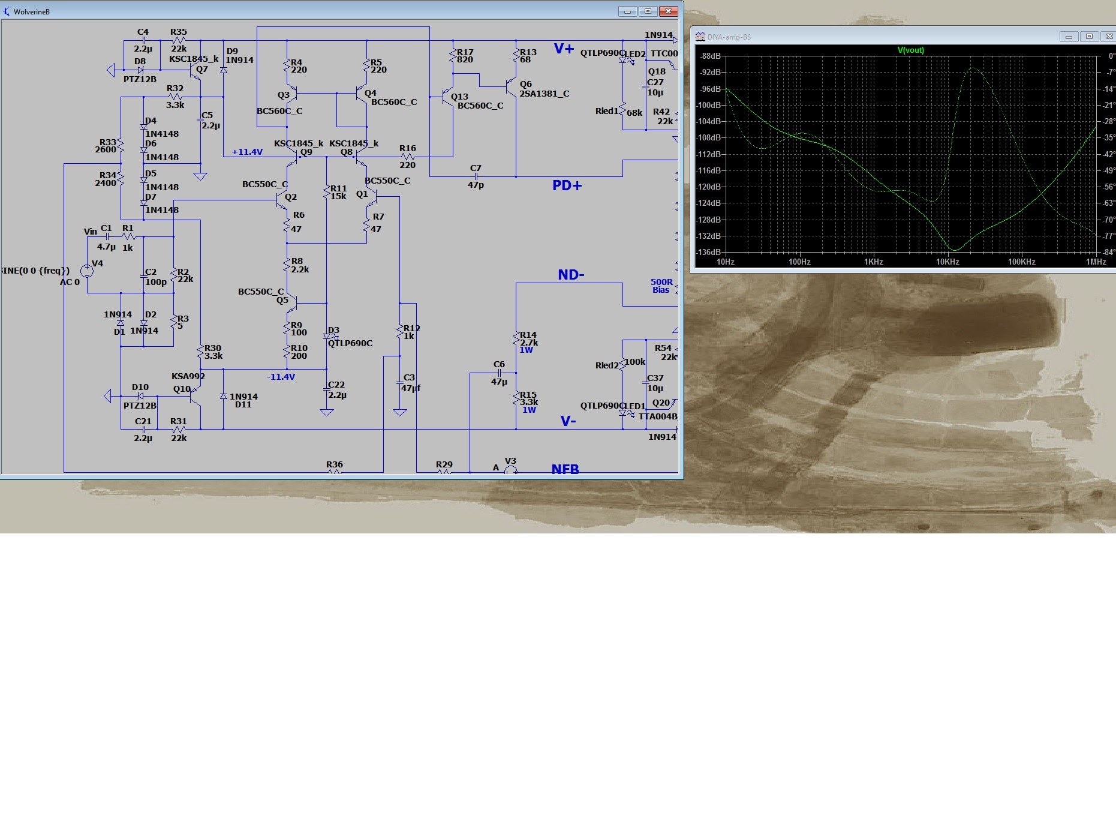The height and width of the screenshot is (819, 1116).
Task: Click the PD+ net label
Action: point(567,185)
